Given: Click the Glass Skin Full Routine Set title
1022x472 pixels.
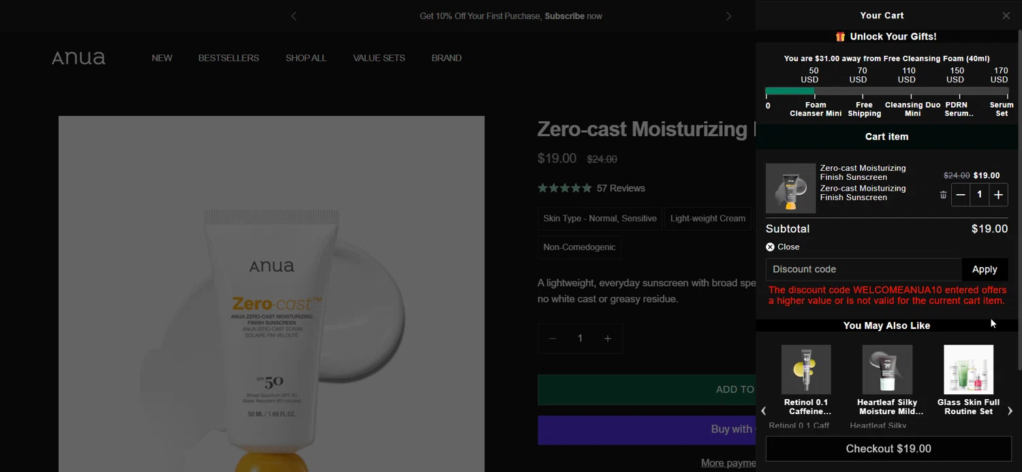Looking at the screenshot, I should [x=968, y=407].
